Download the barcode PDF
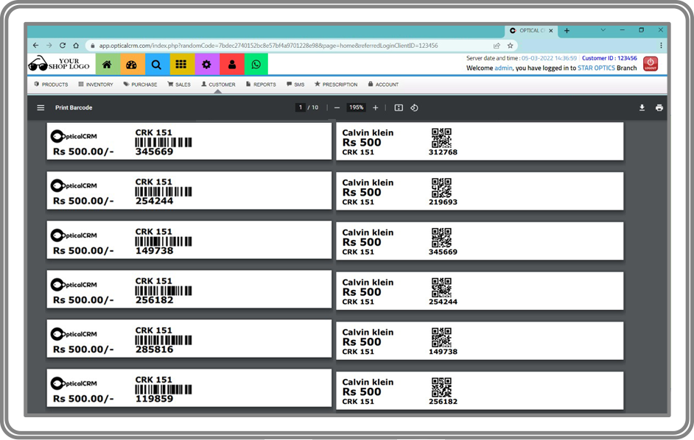 pyautogui.click(x=642, y=107)
